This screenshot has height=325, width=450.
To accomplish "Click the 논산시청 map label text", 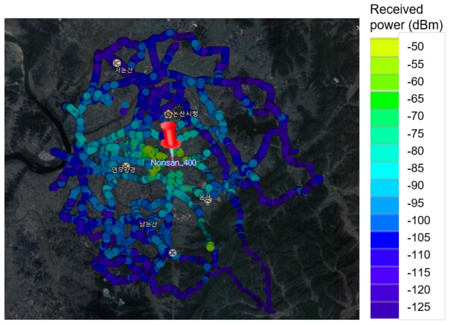I will 185,114.
